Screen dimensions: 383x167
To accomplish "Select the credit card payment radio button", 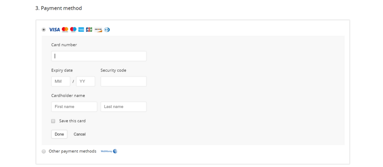I will tap(44, 30).
